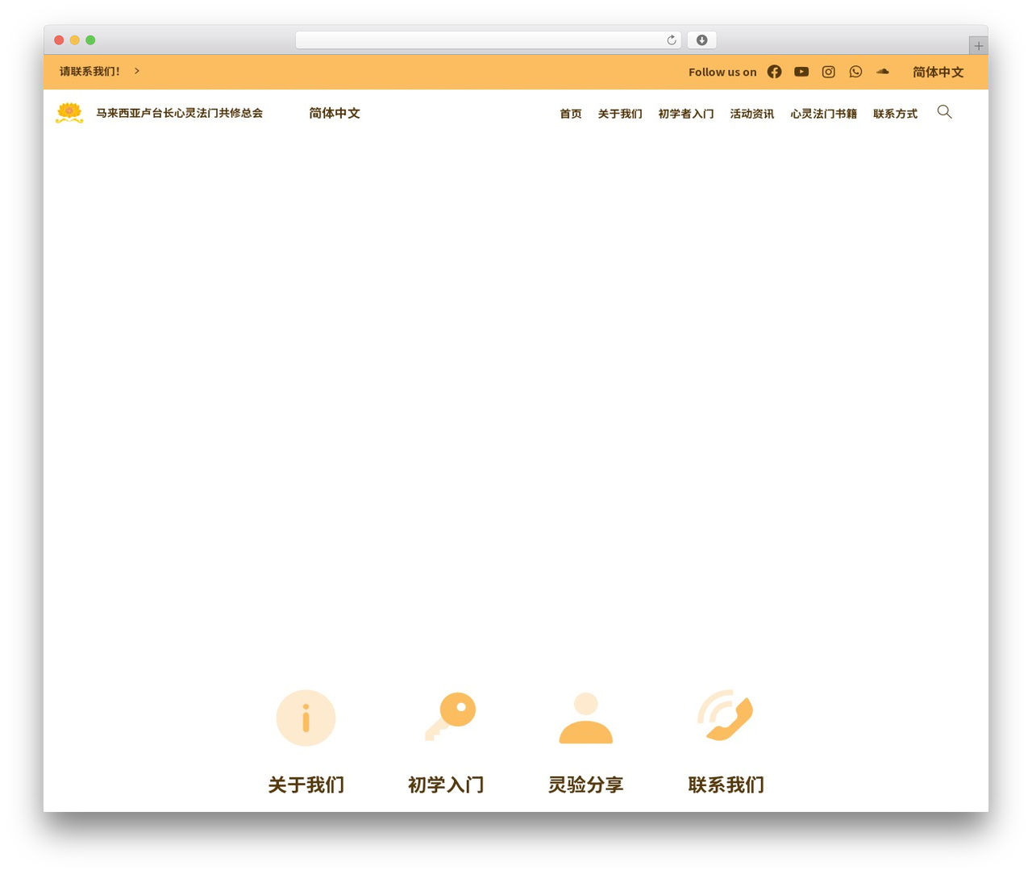Open the search magnifier icon
The width and height of the screenshot is (1032, 874).
pyautogui.click(x=945, y=112)
